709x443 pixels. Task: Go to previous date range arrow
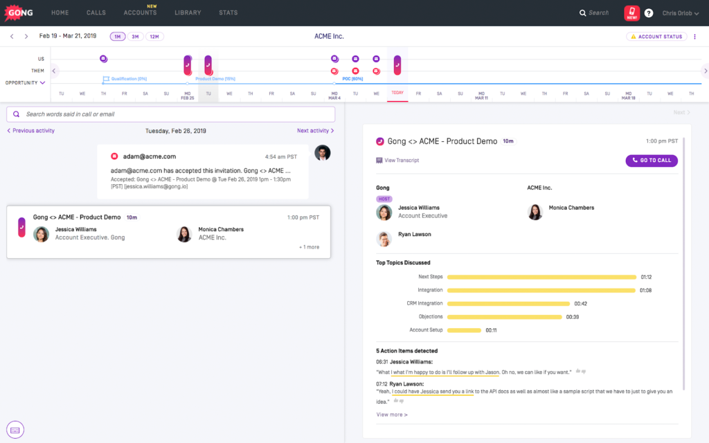[12, 36]
